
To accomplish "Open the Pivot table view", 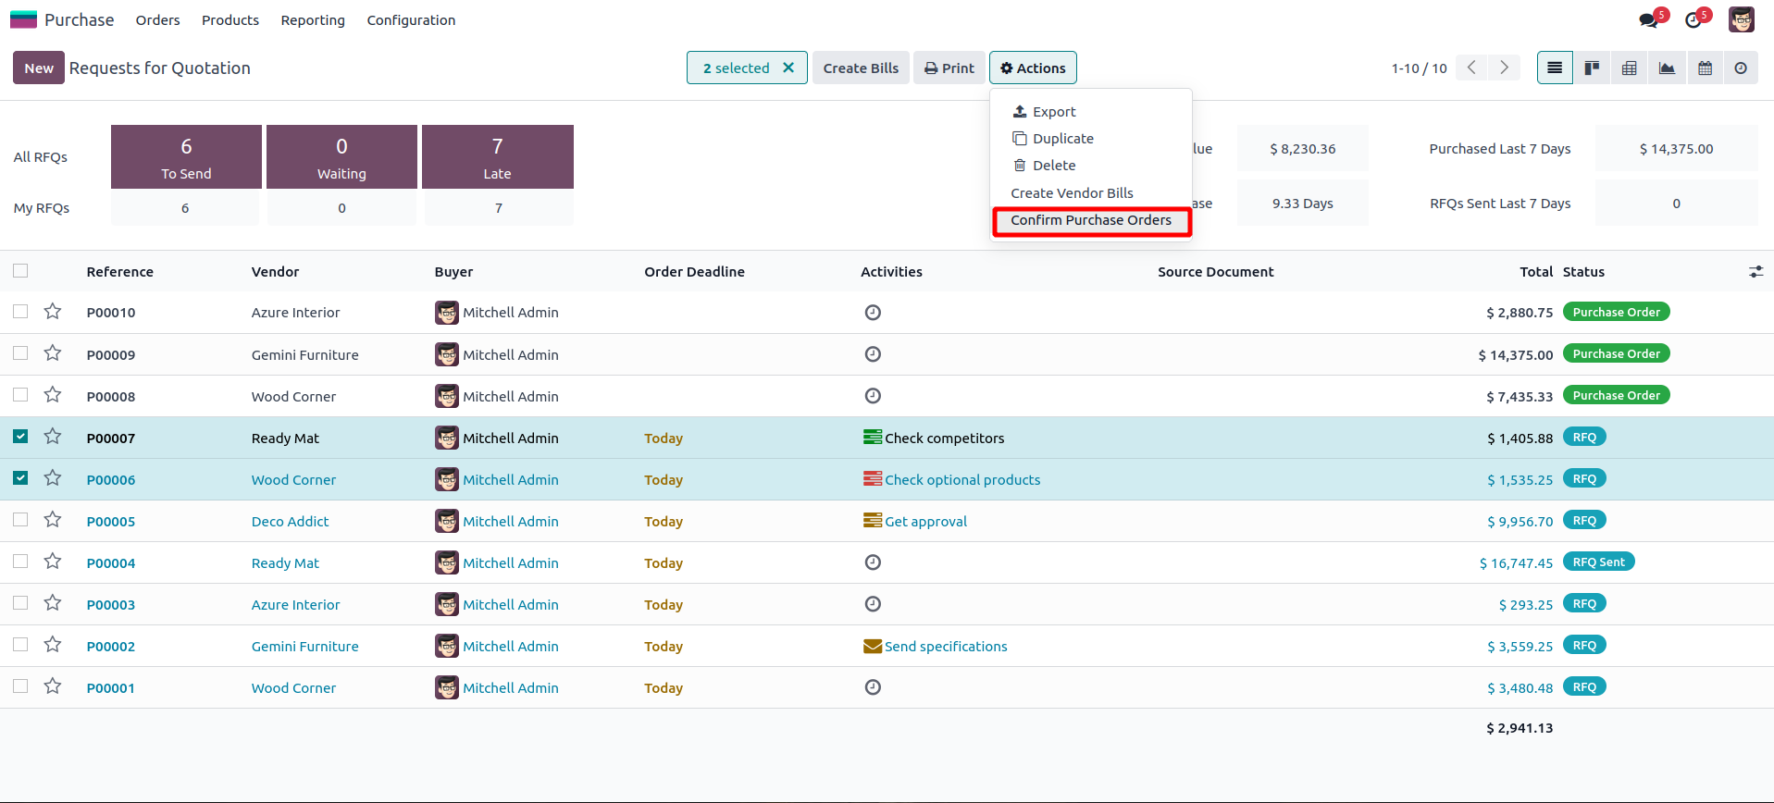I will tap(1630, 68).
